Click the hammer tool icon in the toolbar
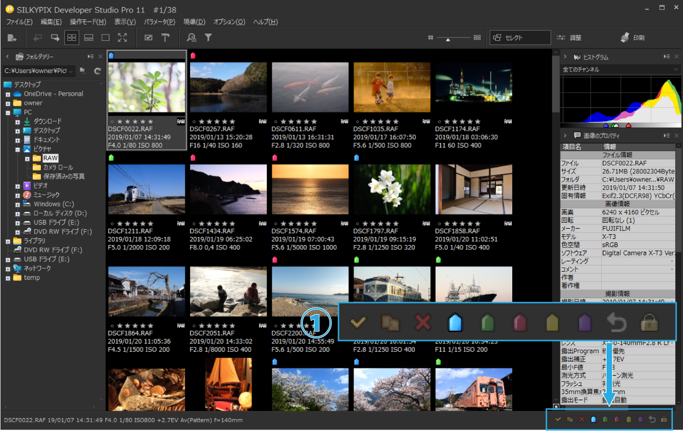The image size is (683, 431). click(x=165, y=37)
